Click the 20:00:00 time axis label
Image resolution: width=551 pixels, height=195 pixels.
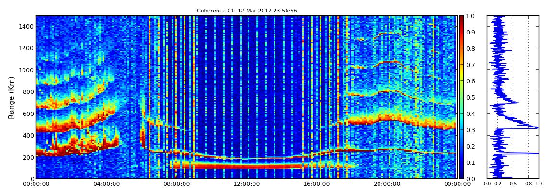point(386,184)
